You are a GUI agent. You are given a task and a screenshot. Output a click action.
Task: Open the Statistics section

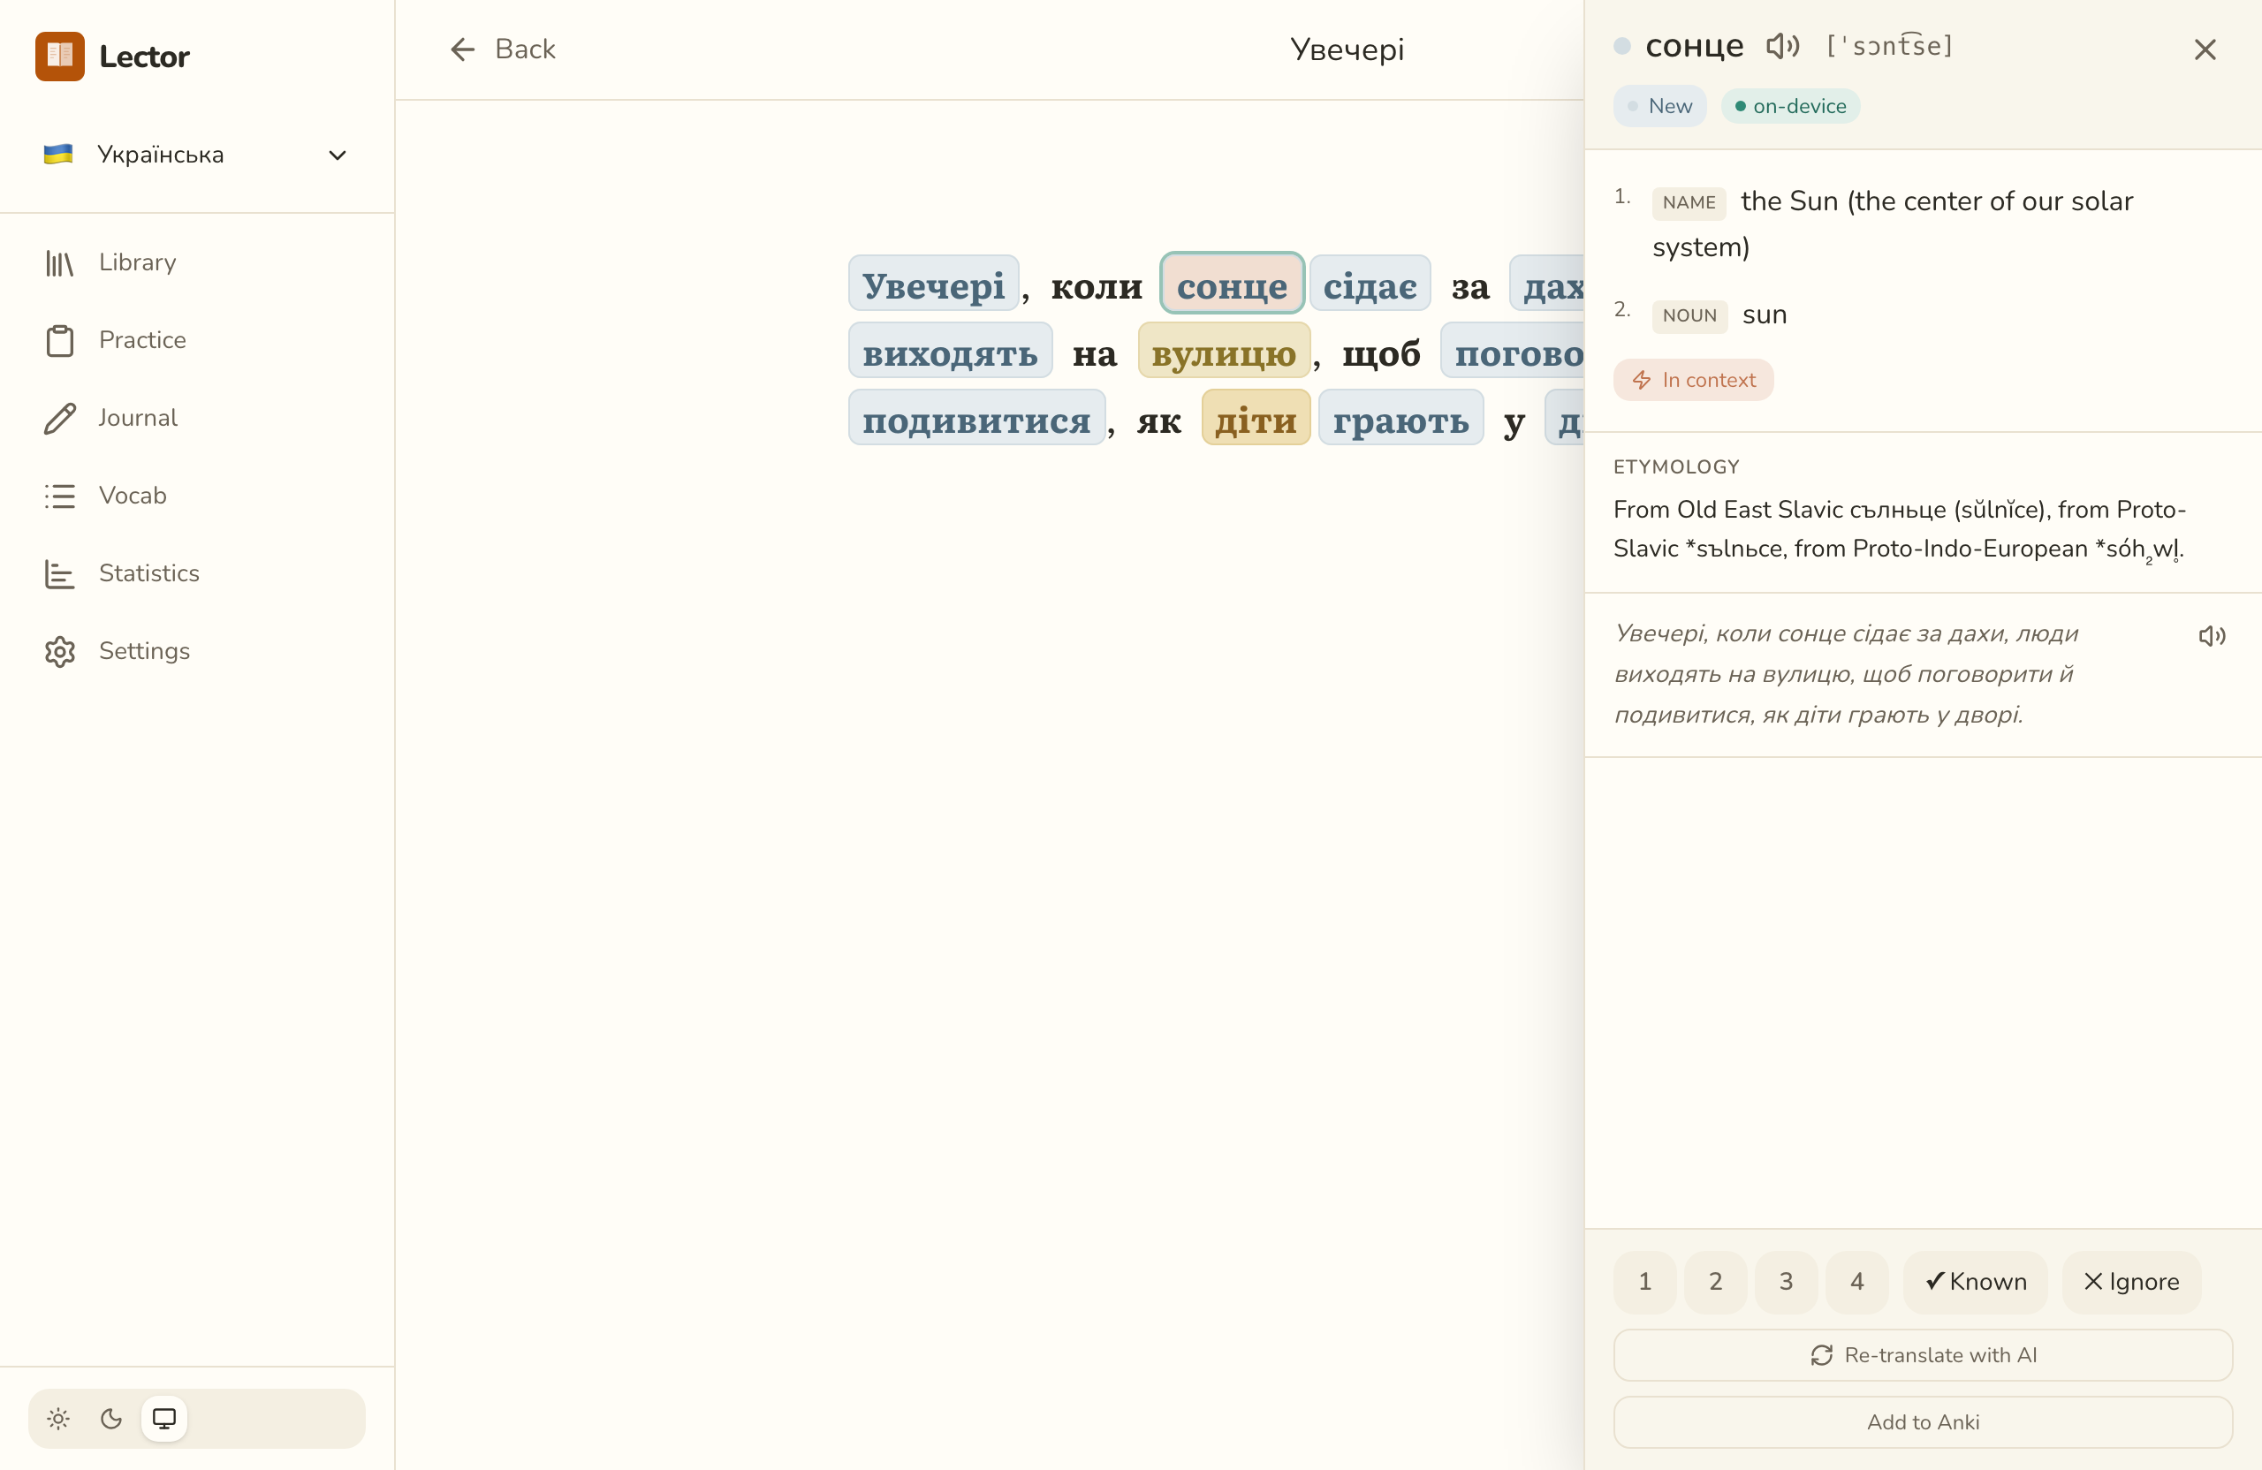[197, 573]
